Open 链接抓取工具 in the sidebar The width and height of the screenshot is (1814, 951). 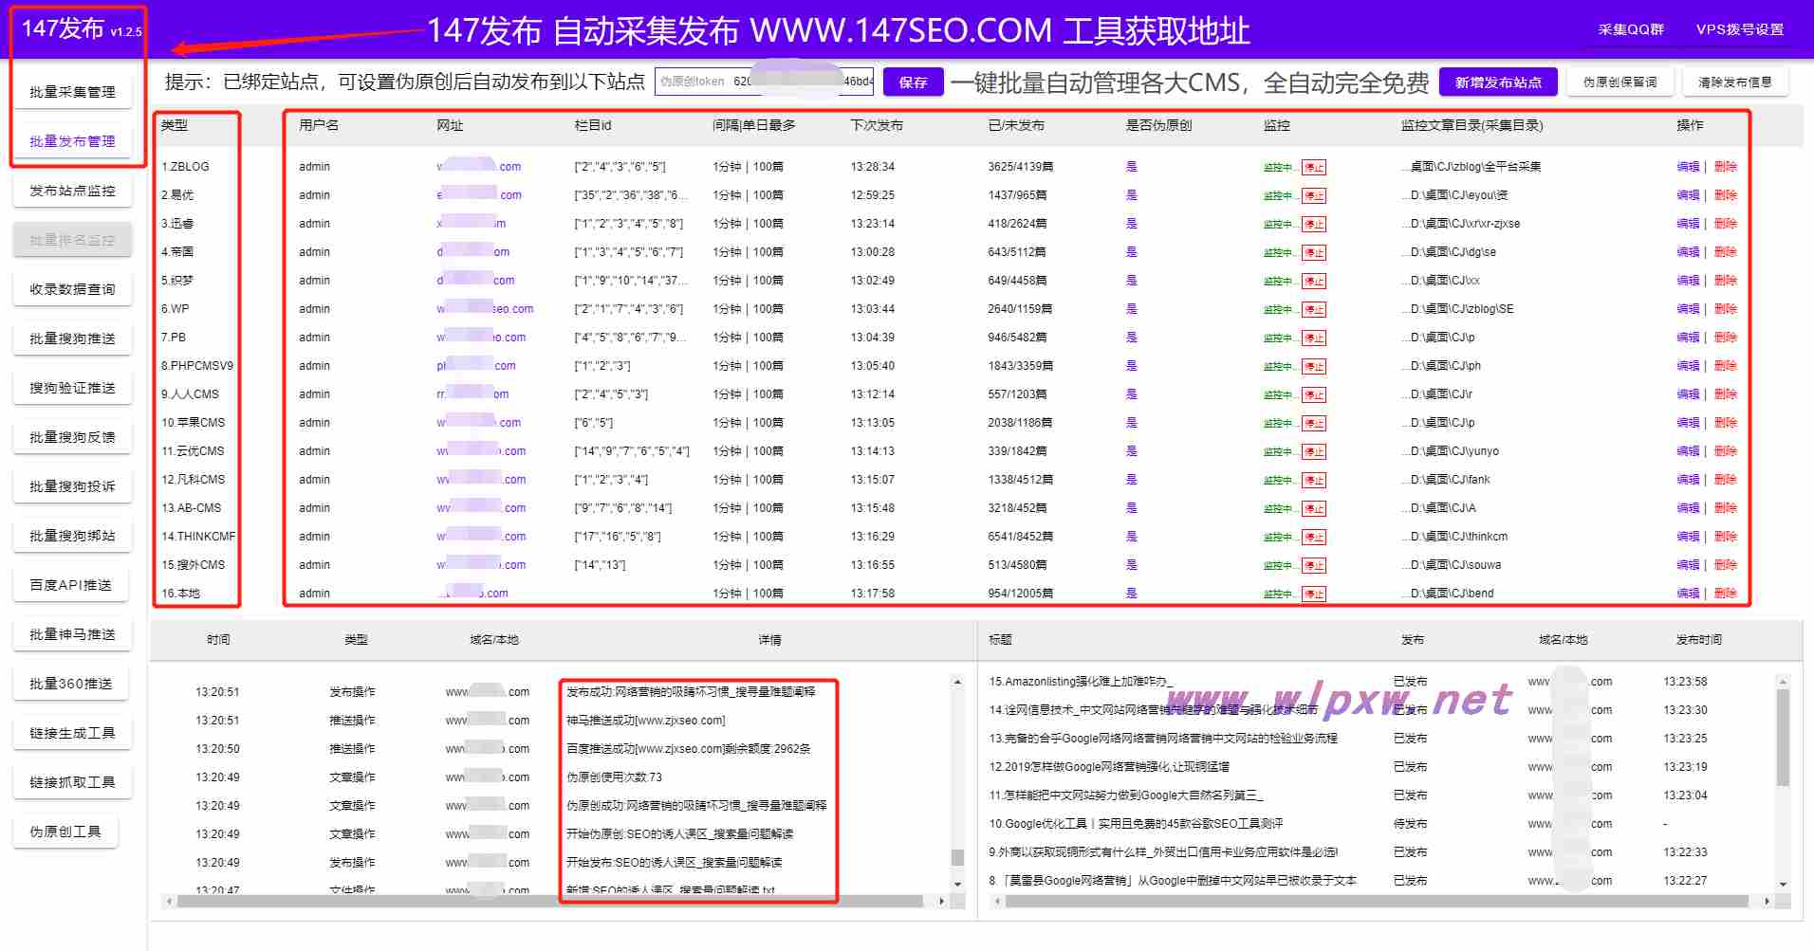72,782
